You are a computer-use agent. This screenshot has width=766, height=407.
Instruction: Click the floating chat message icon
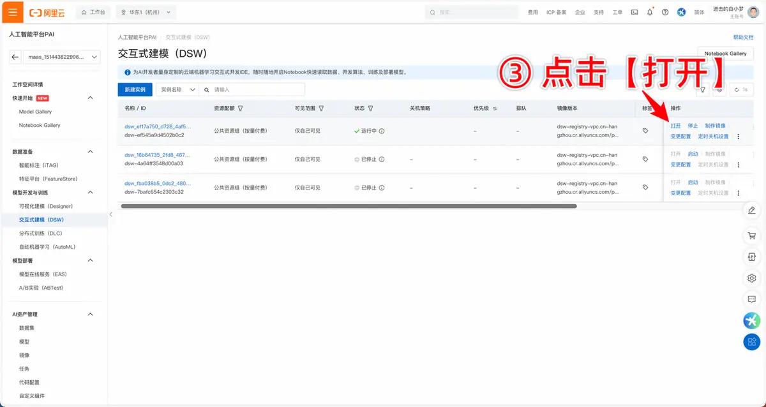(x=752, y=299)
